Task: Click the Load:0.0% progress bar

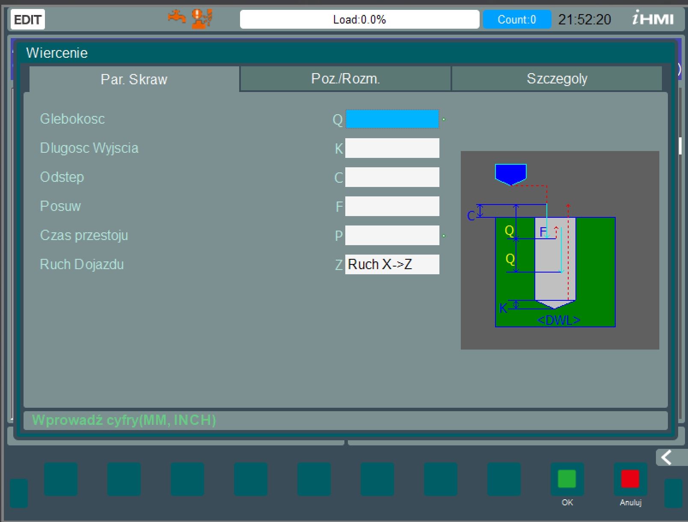Action: pos(360,19)
